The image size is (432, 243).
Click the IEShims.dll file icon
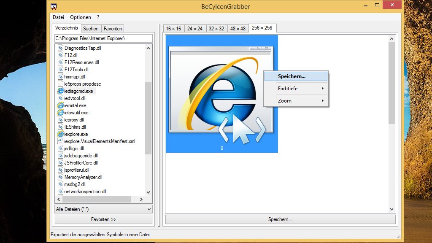point(61,127)
